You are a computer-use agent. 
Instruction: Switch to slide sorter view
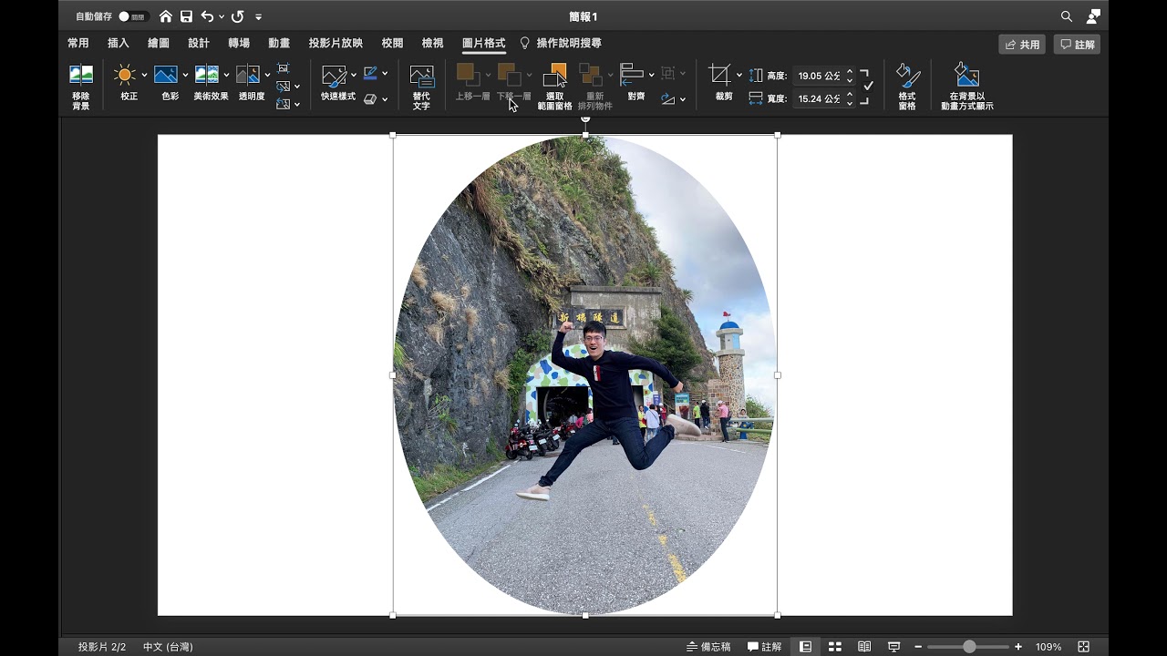coord(834,647)
